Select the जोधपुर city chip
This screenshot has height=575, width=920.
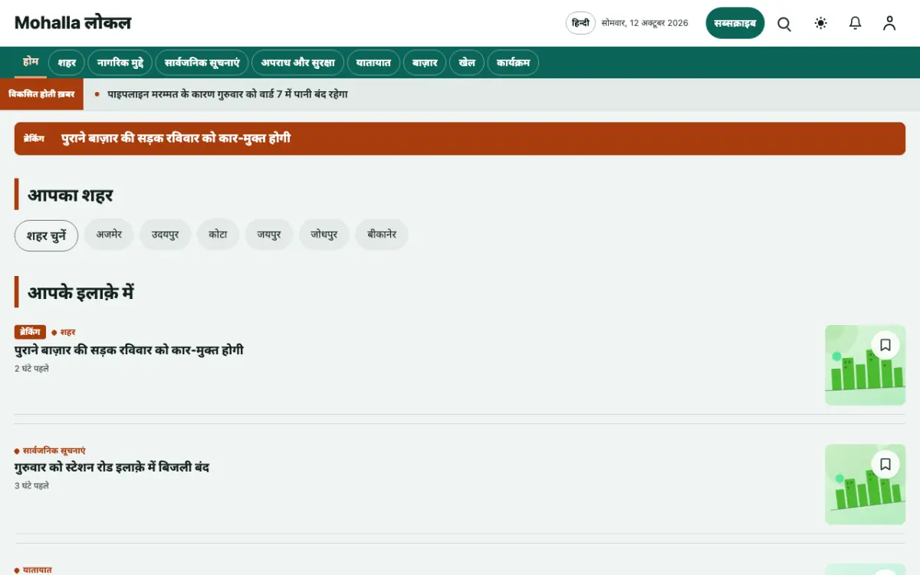[324, 235]
